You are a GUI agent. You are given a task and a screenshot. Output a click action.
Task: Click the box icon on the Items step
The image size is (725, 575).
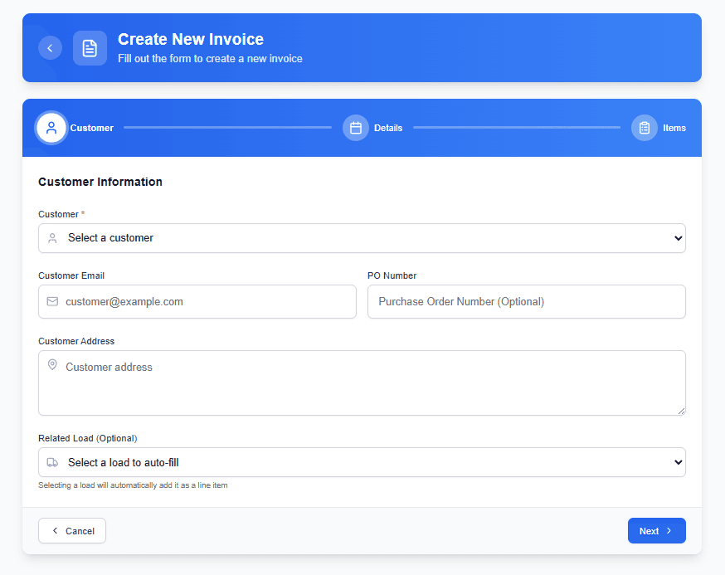click(645, 128)
